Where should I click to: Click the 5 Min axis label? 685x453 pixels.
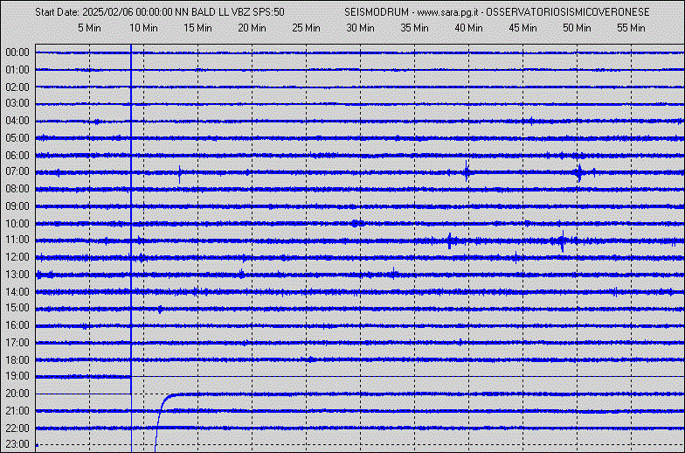(x=89, y=28)
